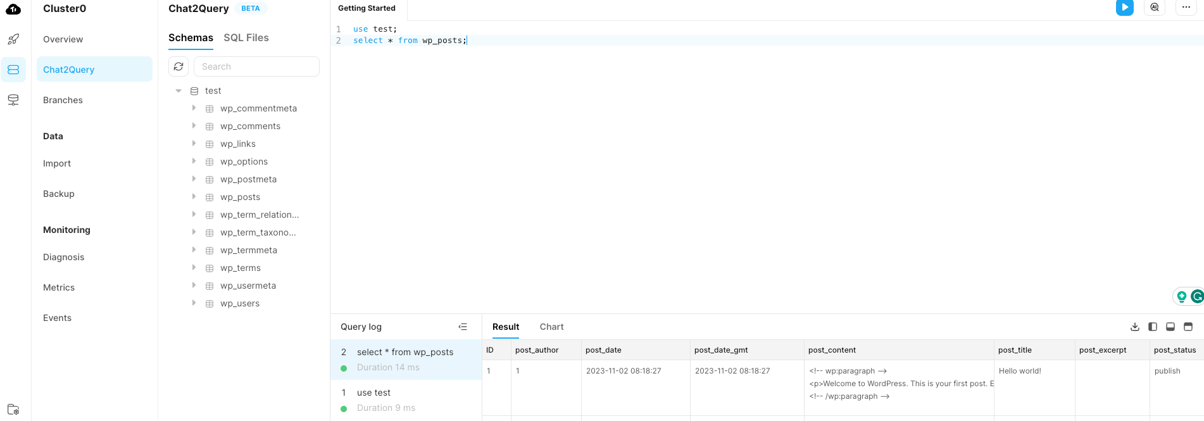Expand the wp_links table node
Image resolution: width=1204 pixels, height=421 pixels.
coord(194,144)
